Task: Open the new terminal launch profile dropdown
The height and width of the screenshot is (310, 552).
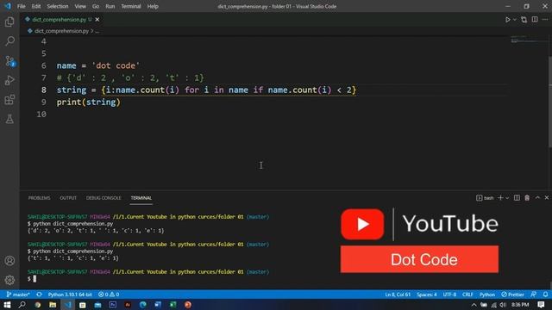Action: pos(507,198)
